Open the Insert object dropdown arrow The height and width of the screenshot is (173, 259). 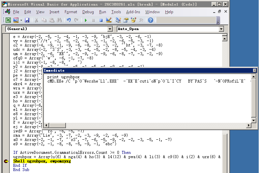tap(21, 20)
